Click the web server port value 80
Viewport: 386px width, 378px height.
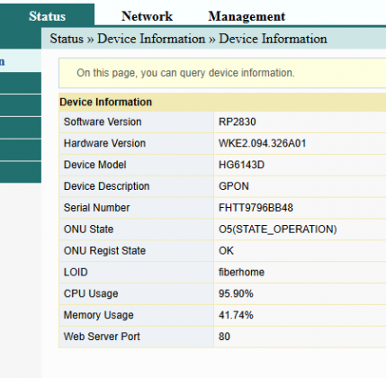(x=224, y=337)
